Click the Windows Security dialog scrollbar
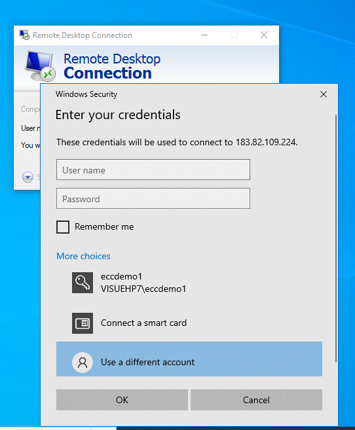The image size is (355, 430). point(336,239)
